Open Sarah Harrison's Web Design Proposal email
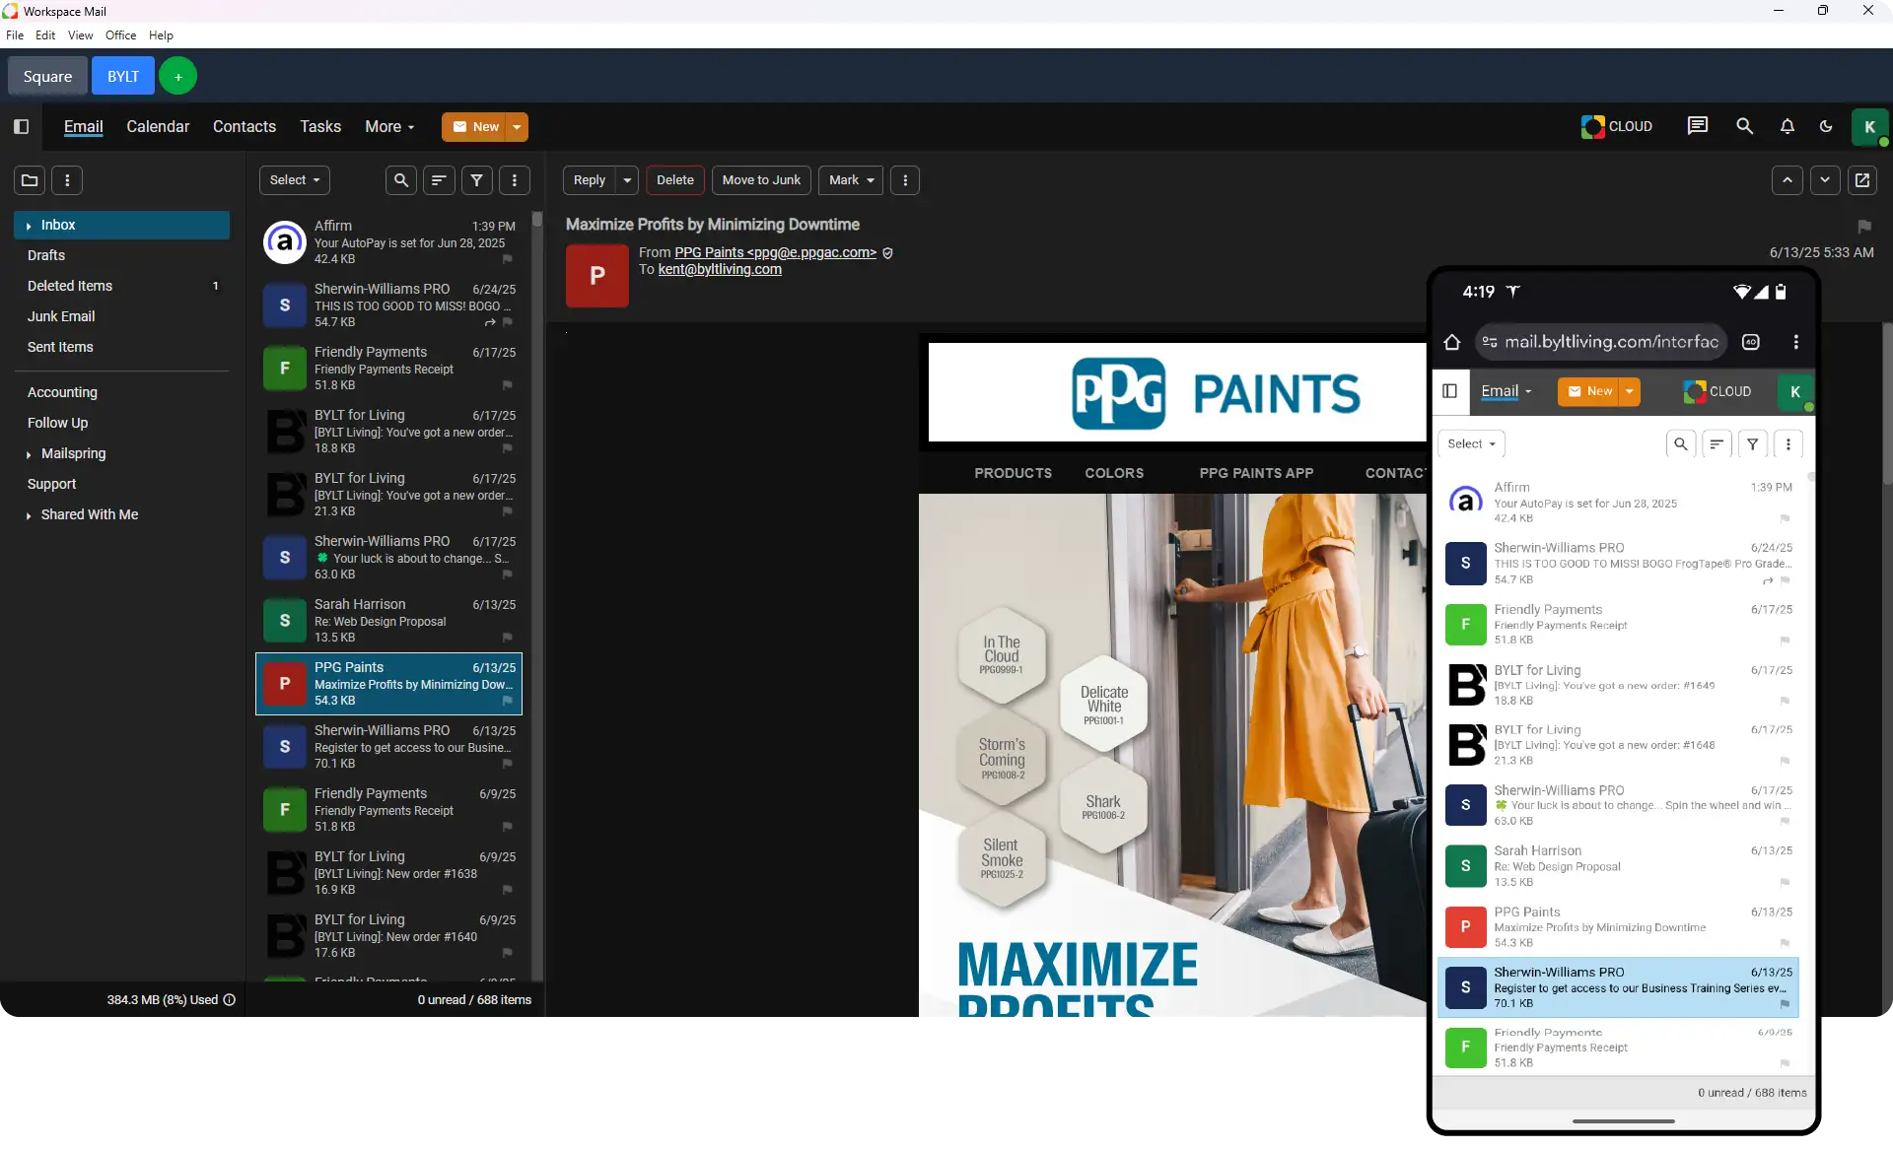Image resolution: width=1893 pixels, height=1149 pixels. [x=388, y=621]
